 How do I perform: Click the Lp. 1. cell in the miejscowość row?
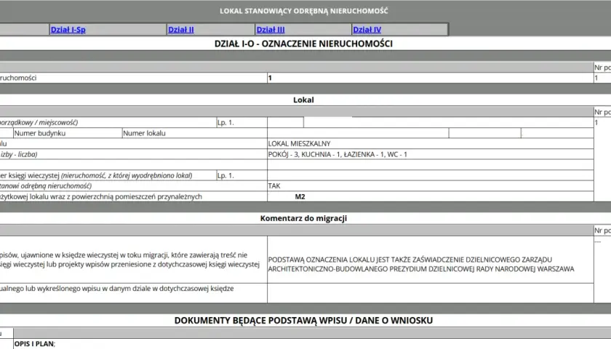241,122
